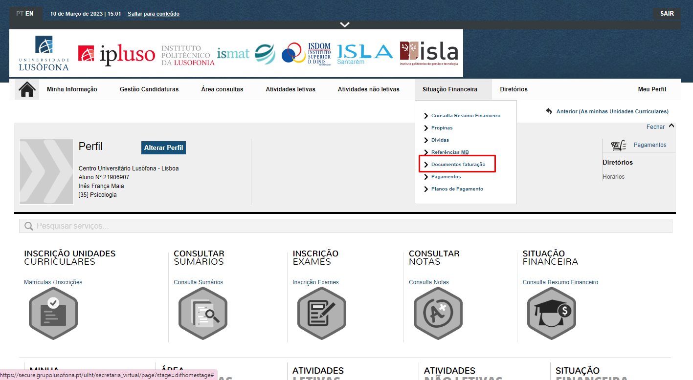Open financial summary graduate hexagon icon
Screen dimensions: 693x380
552,314
